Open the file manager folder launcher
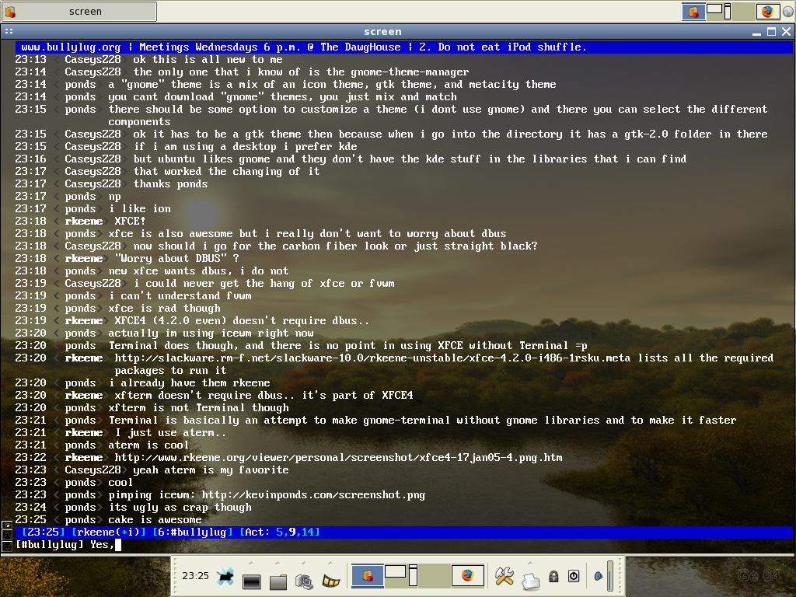 pyautogui.click(x=278, y=581)
